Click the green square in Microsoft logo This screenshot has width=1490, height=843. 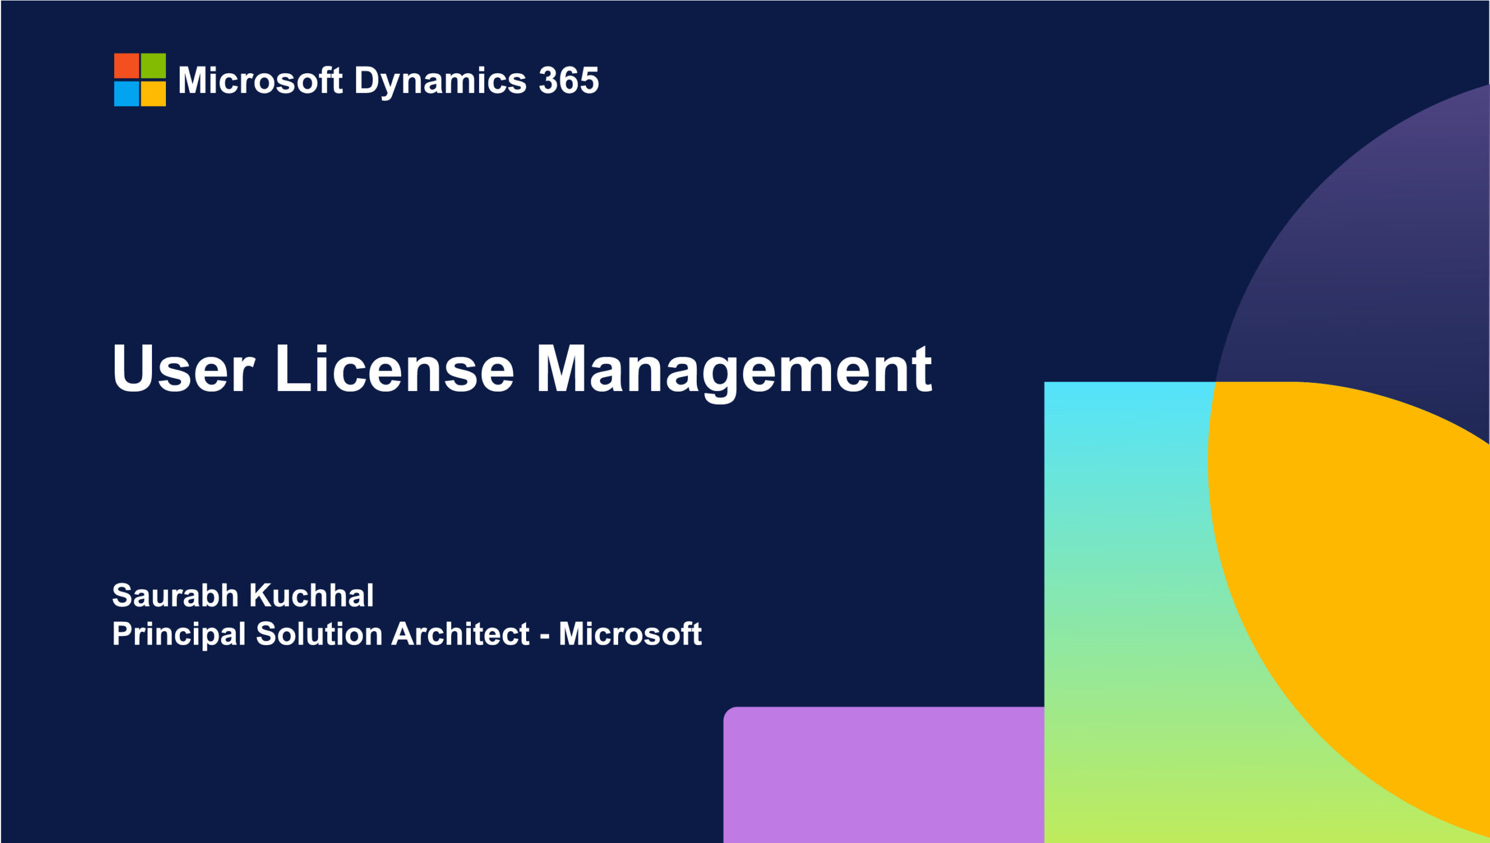click(x=153, y=66)
